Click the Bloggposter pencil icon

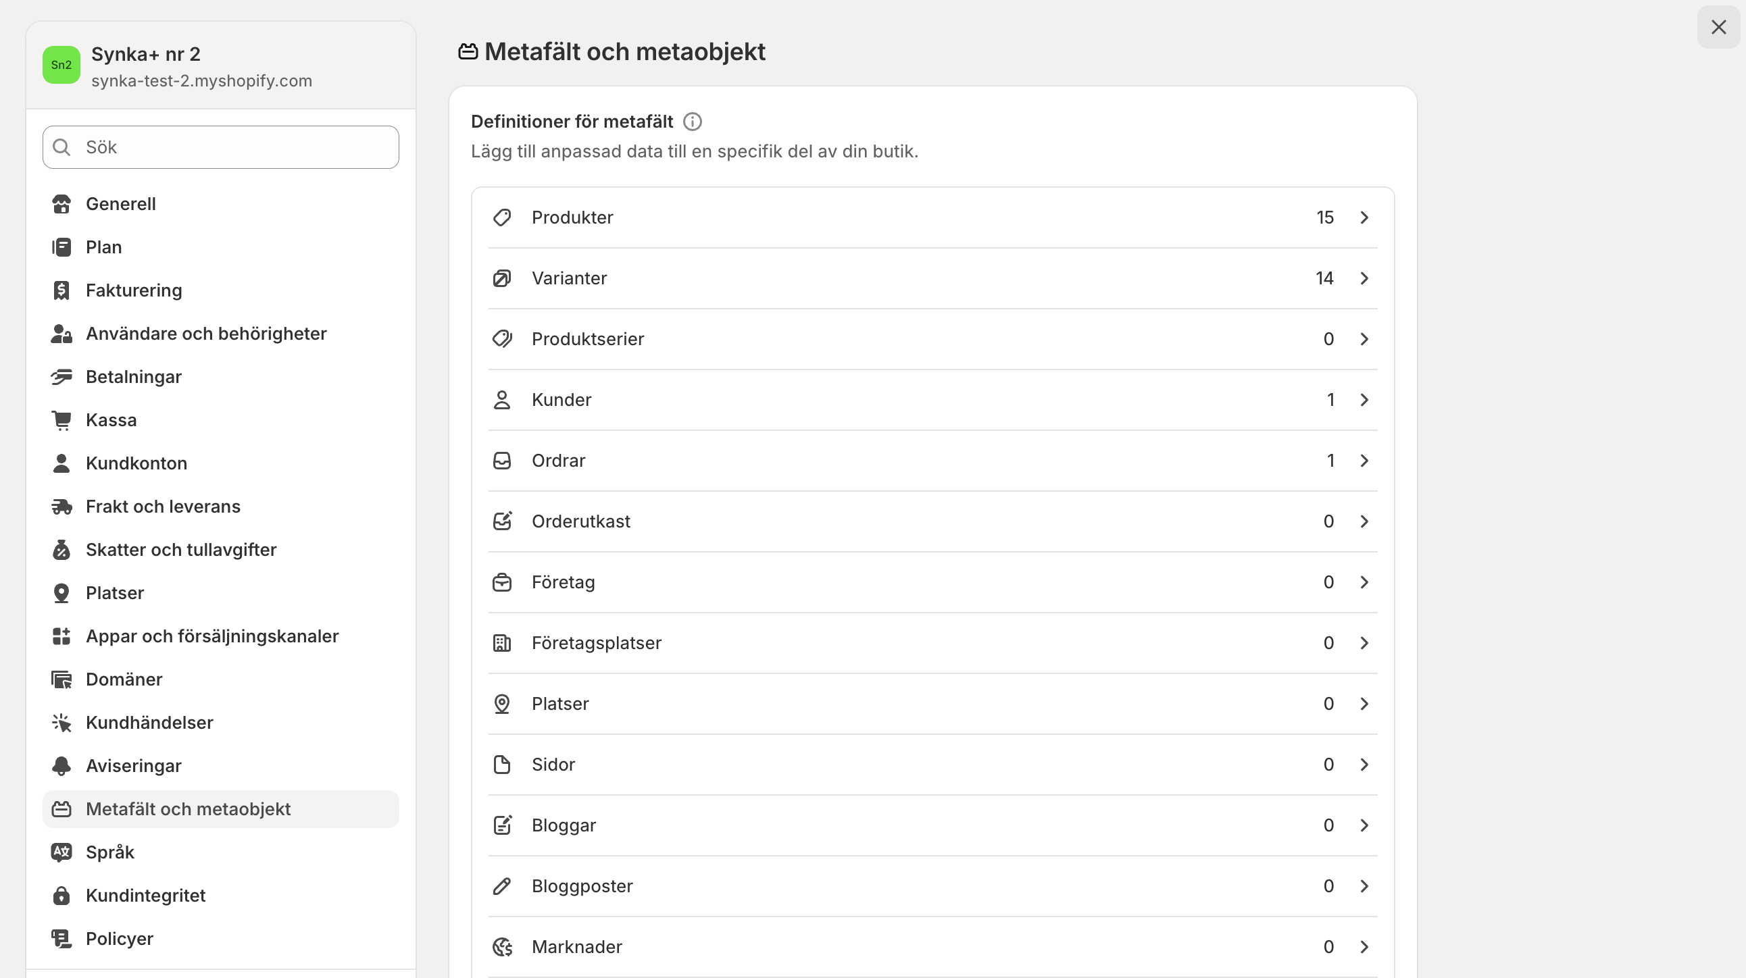(502, 887)
